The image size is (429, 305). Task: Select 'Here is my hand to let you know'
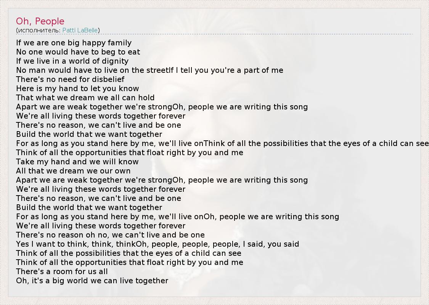[77, 88]
